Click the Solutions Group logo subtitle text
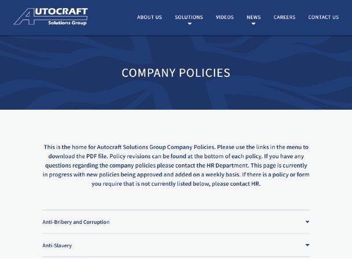Image resolution: width=352 pixels, height=259 pixels. coord(67,23)
